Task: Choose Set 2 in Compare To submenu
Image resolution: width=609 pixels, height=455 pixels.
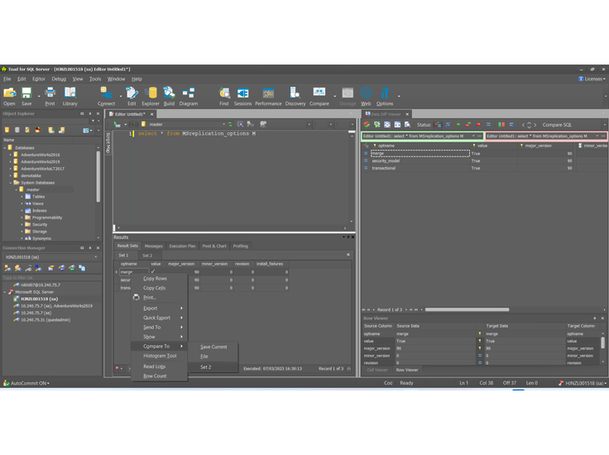Action: point(213,366)
